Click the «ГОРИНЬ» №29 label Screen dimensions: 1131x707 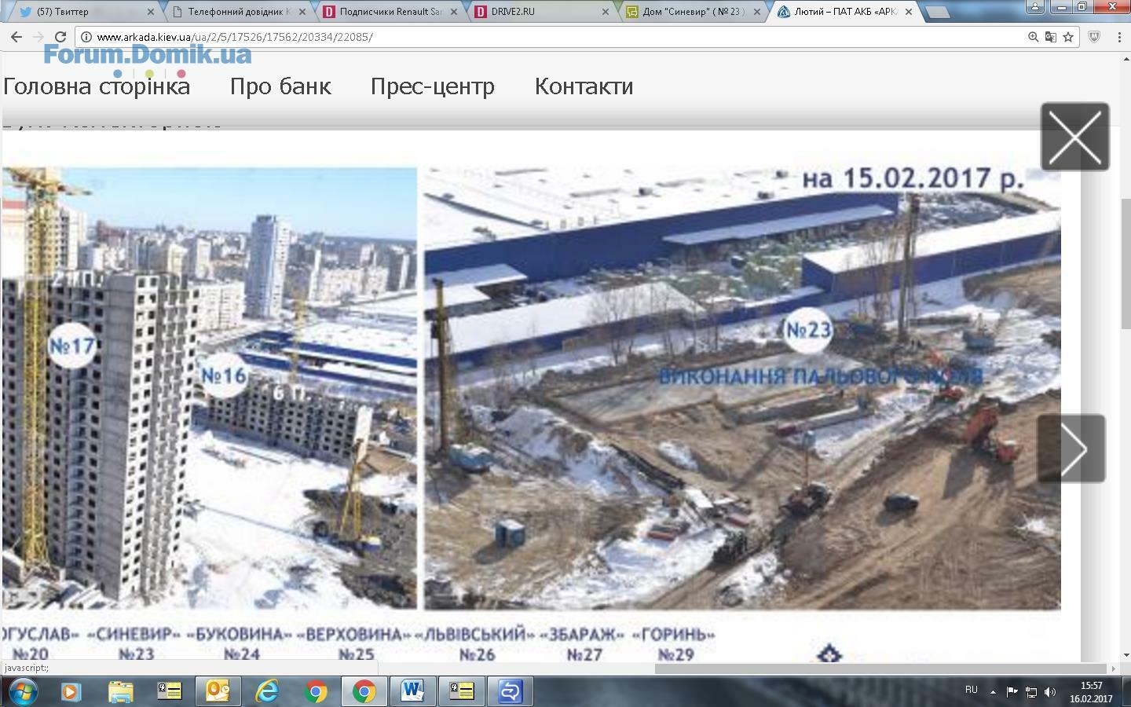[x=675, y=643]
